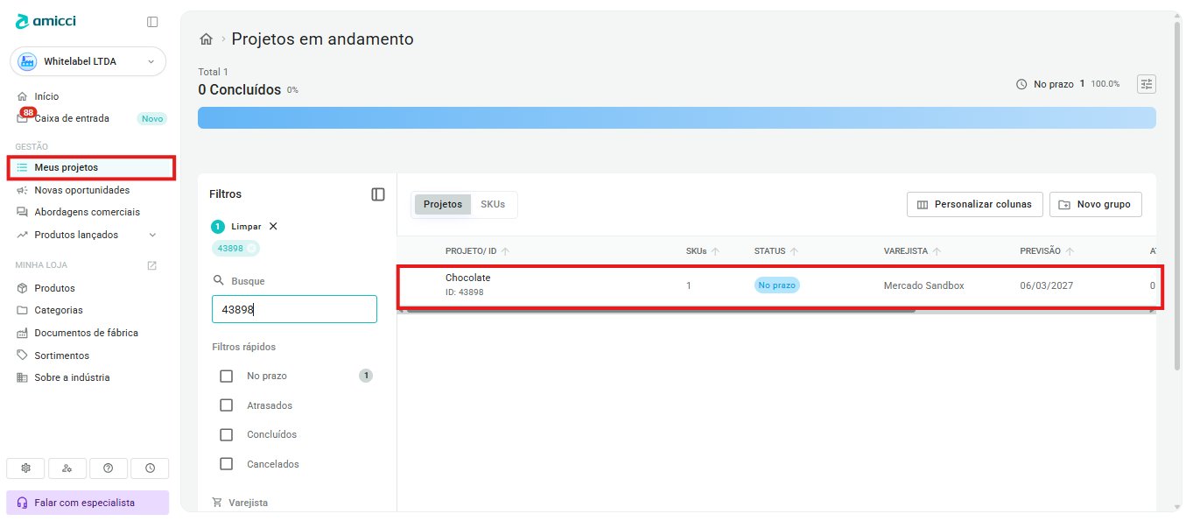The height and width of the screenshot is (521, 1193).
Task: Sort by the PROJETO/ ID column arrow
Action: [x=505, y=251]
